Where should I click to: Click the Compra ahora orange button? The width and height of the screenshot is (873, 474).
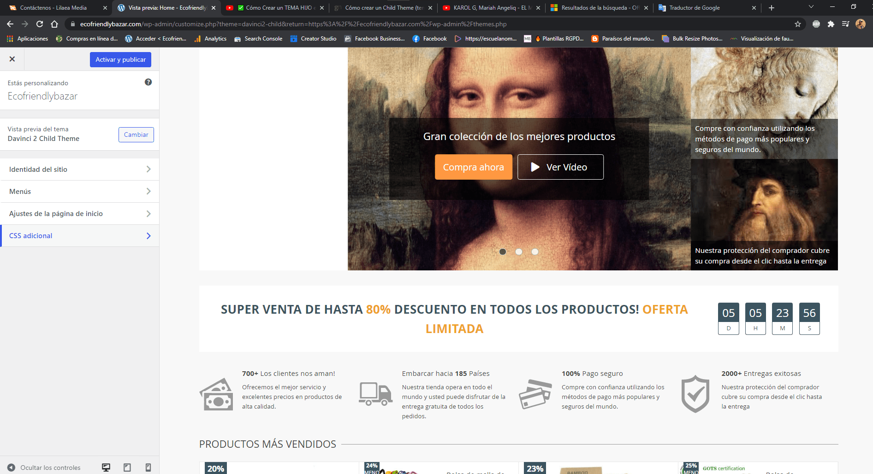click(x=473, y=167)
